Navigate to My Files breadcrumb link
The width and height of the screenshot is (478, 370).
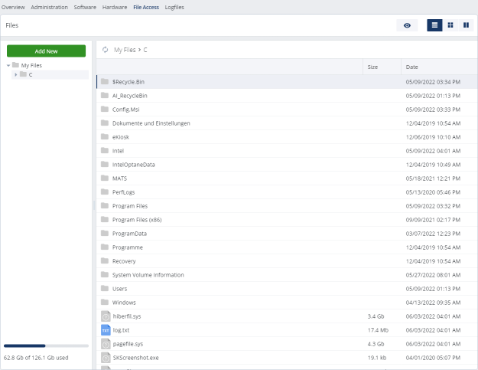point(125,50)
